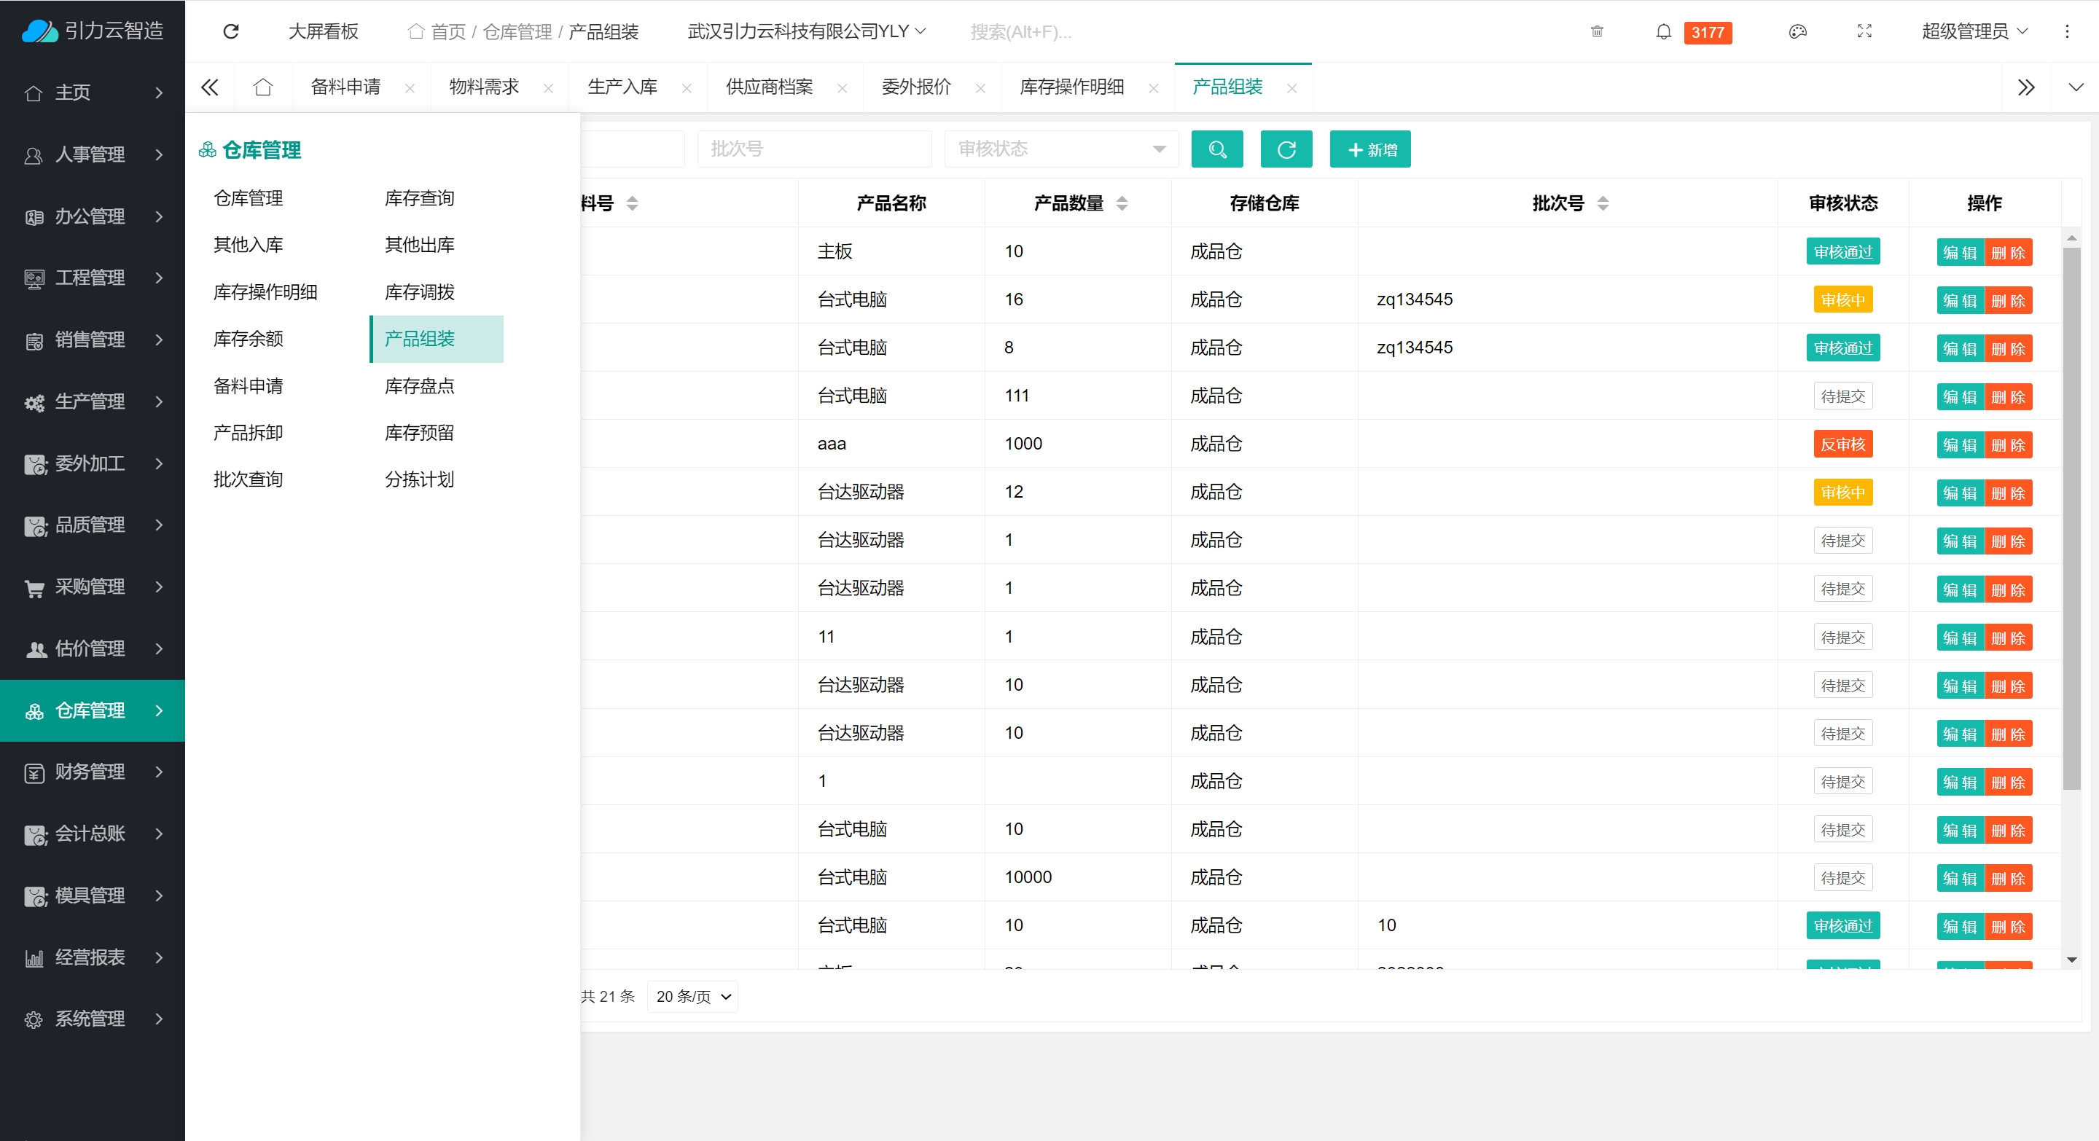The width and height of the screenshot is (2099, 1141).
Task: Open the notification bell icon
Action: [x=1663, y=32]
